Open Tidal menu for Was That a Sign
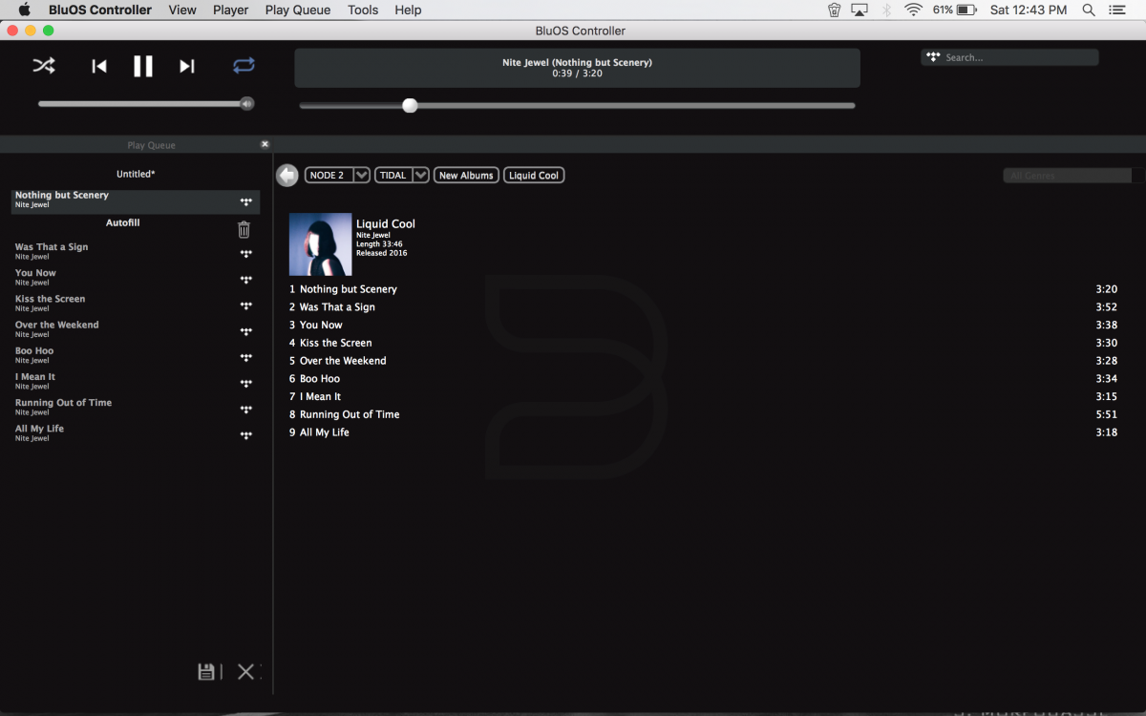Viewport: 1146px width, 716px height. [x=246, y=254]
